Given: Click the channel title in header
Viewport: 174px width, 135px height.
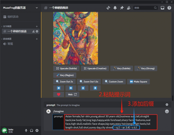Looking at the screenshot, I should (x=59, y=8).
